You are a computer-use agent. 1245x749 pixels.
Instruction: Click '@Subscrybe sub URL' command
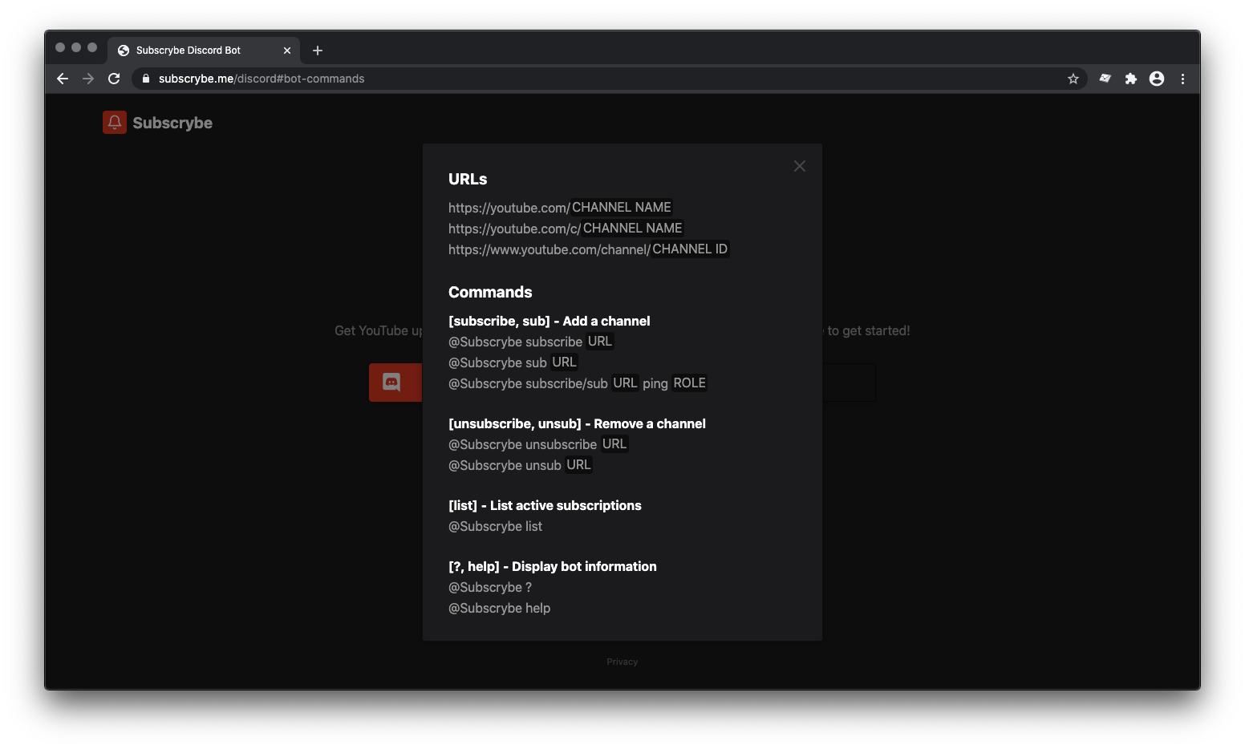coord(513,362)
